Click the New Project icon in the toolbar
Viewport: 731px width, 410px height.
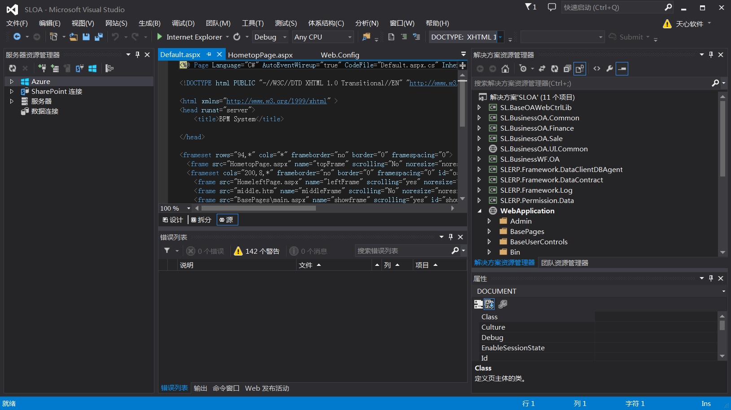coord(53,37)
